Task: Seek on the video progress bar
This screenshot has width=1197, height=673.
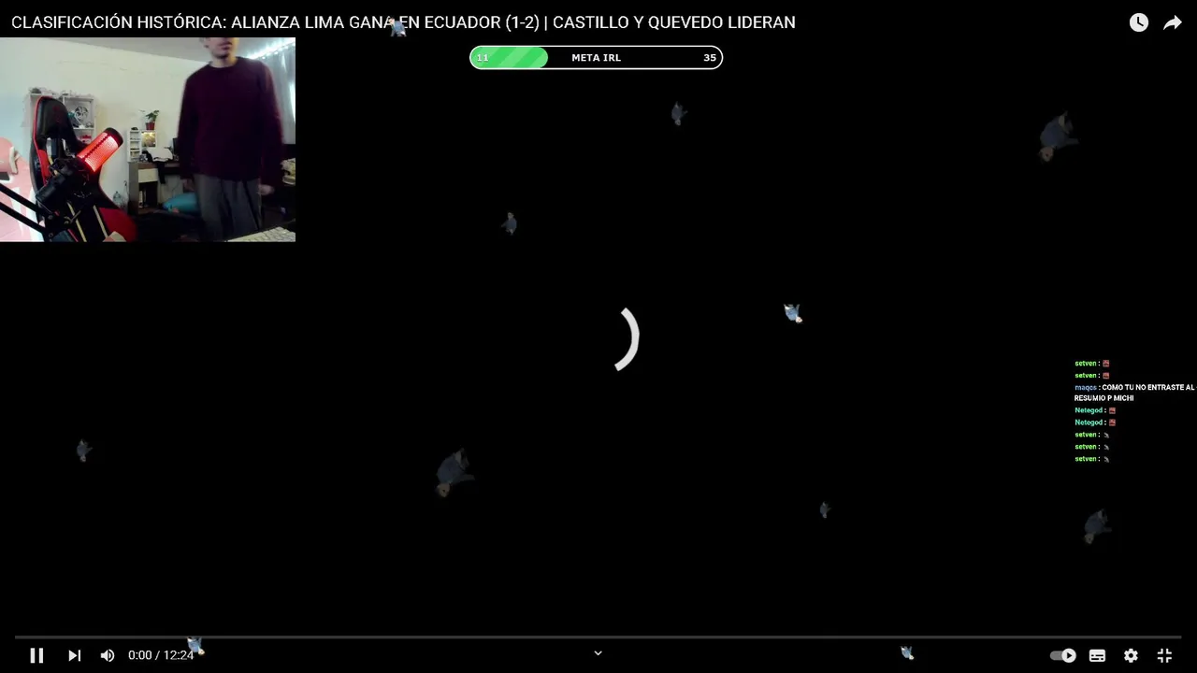Action: click(x=598, y=637)
